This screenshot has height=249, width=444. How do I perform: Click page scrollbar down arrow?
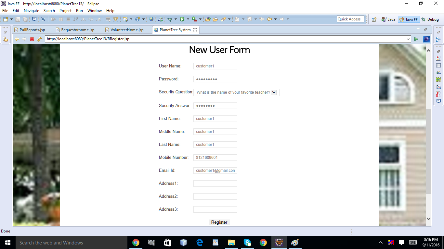pos(428,219)
